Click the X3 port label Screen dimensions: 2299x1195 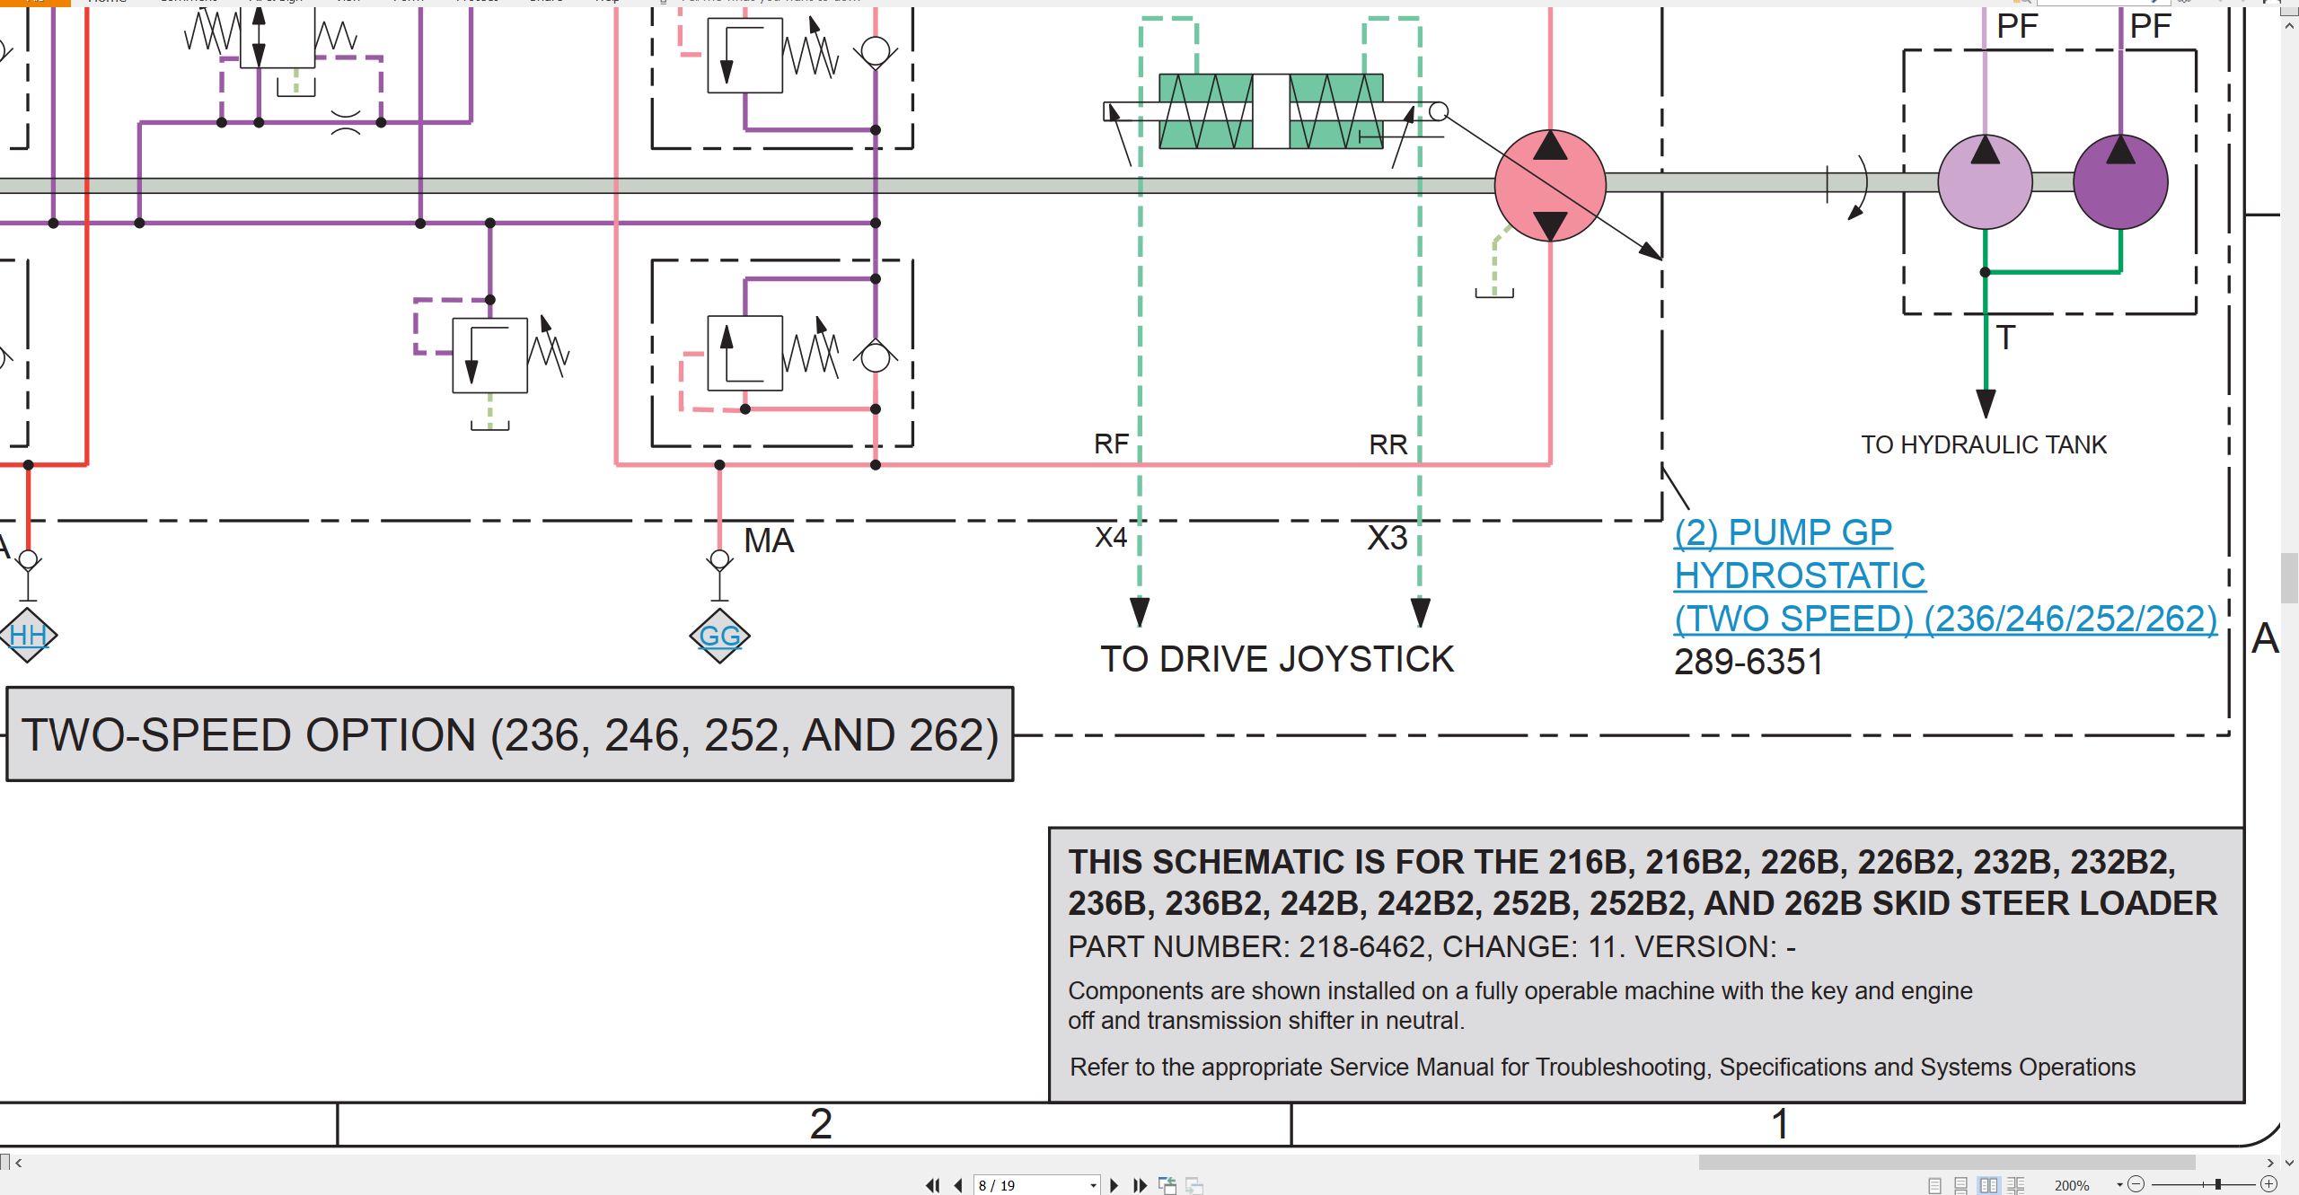pos(1387,538)
